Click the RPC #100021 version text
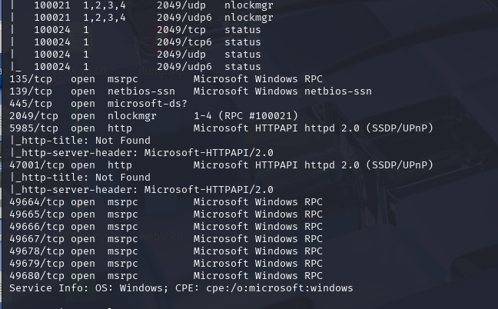The image size is (498, 309). click(258, 116)
